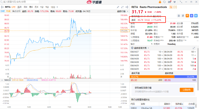Image resolution: width=199 pixels, height=109 pixels.
Task: Click the MACD indicator label
Action: pos(8,80)
